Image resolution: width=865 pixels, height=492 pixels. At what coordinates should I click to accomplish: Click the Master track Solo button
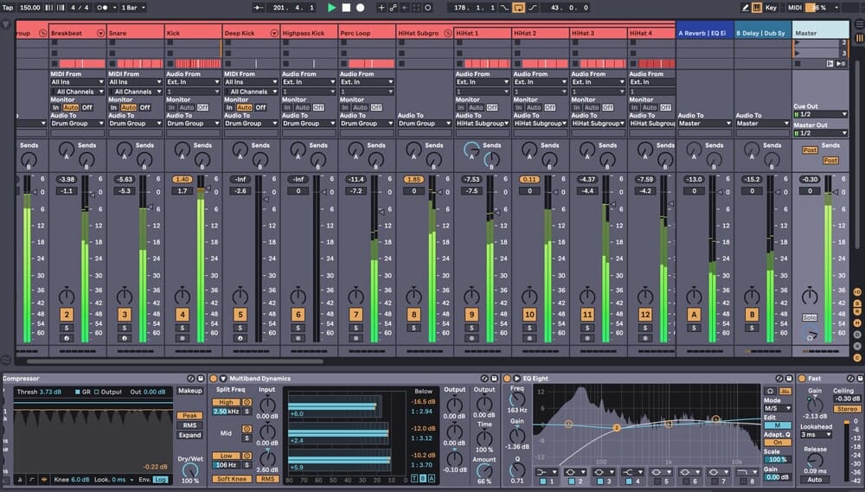(x=809, y=317)
